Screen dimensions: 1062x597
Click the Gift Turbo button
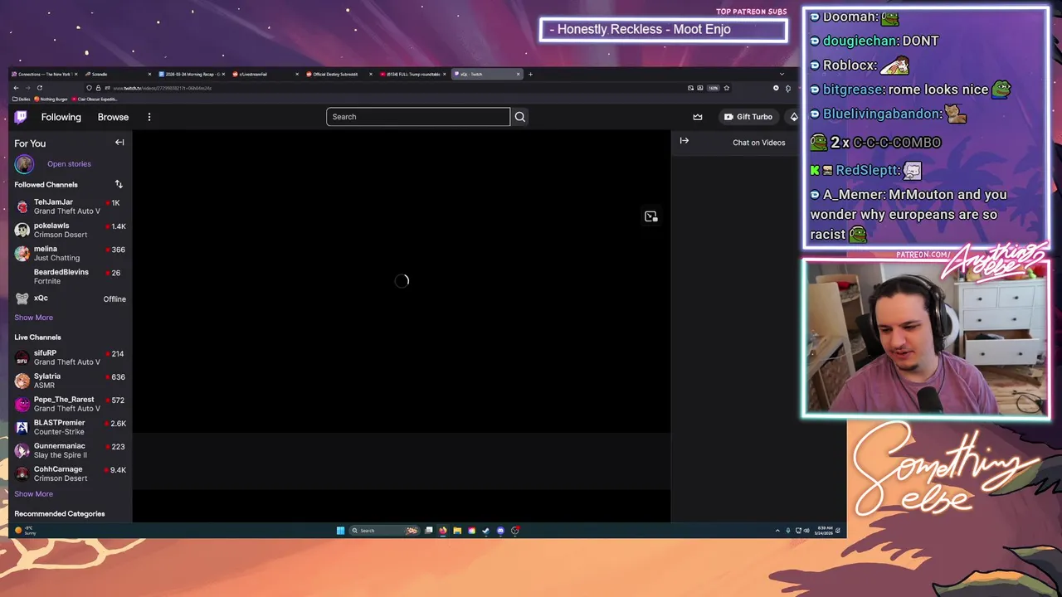[748, 117]
